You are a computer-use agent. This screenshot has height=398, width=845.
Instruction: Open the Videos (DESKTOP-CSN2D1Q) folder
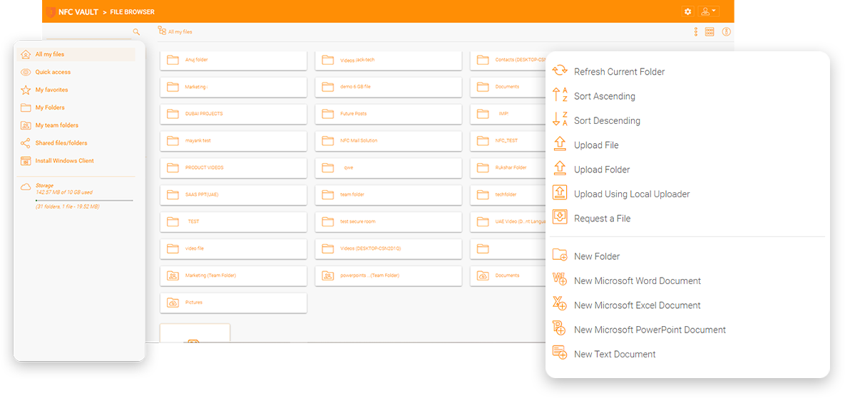[389, 248]
